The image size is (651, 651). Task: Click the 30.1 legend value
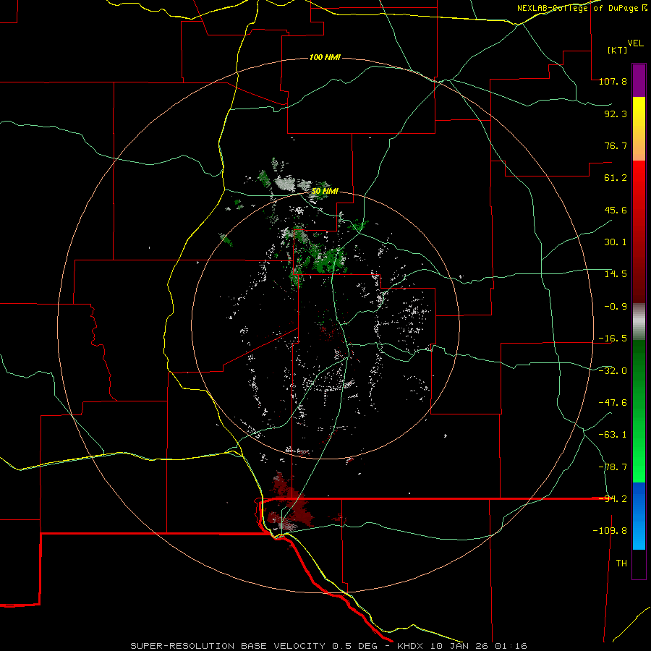click(616, 242)
